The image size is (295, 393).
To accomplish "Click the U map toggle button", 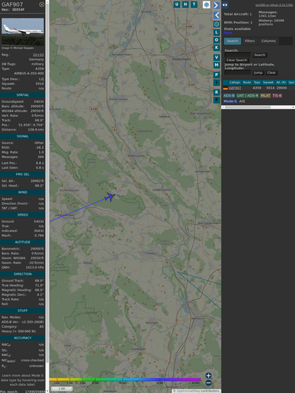I will [x=177, y=4].
